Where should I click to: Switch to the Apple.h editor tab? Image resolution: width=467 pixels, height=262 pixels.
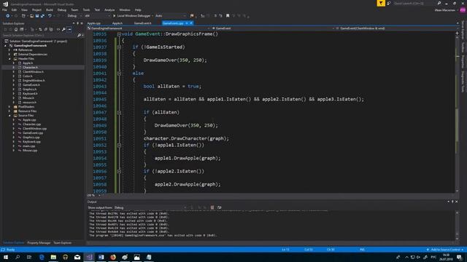[117, 23]
